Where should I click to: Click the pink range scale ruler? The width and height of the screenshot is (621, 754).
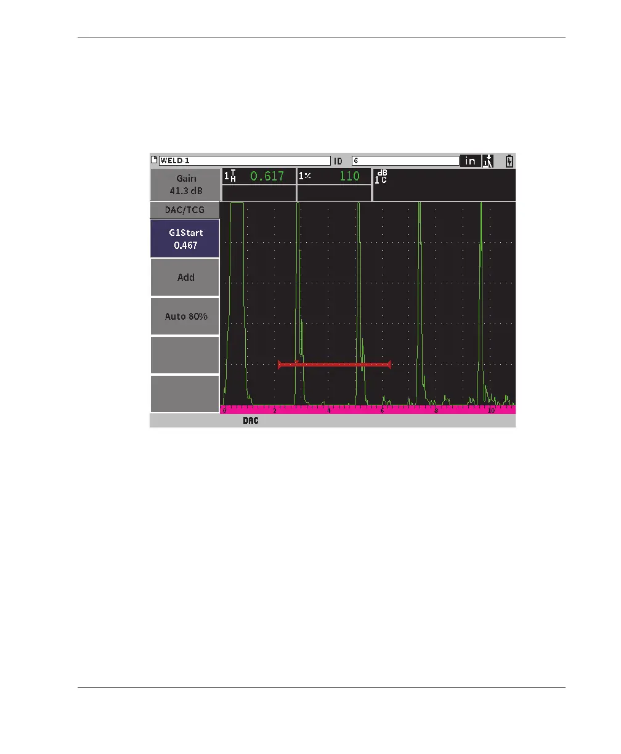coord(368,409)
